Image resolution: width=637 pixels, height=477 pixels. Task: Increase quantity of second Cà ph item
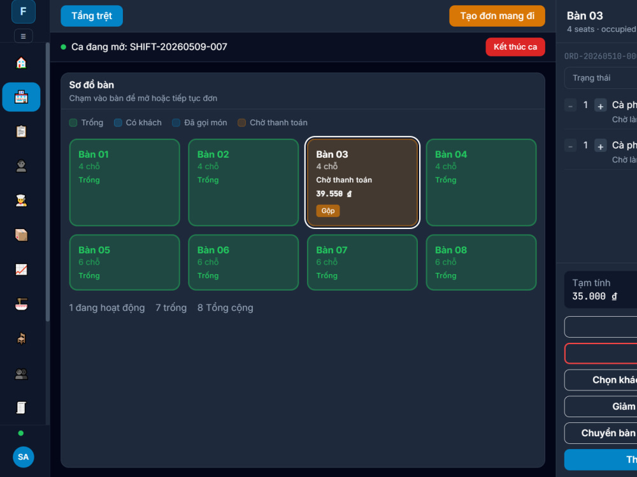601,146
